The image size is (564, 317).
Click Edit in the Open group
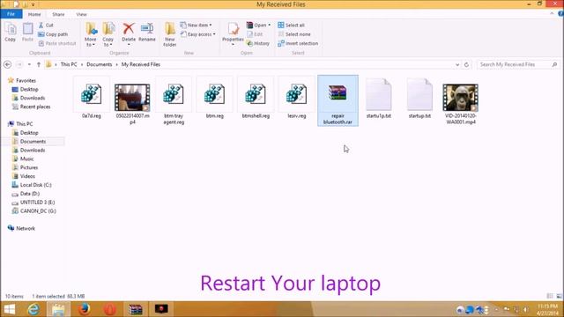click(255, 34)
